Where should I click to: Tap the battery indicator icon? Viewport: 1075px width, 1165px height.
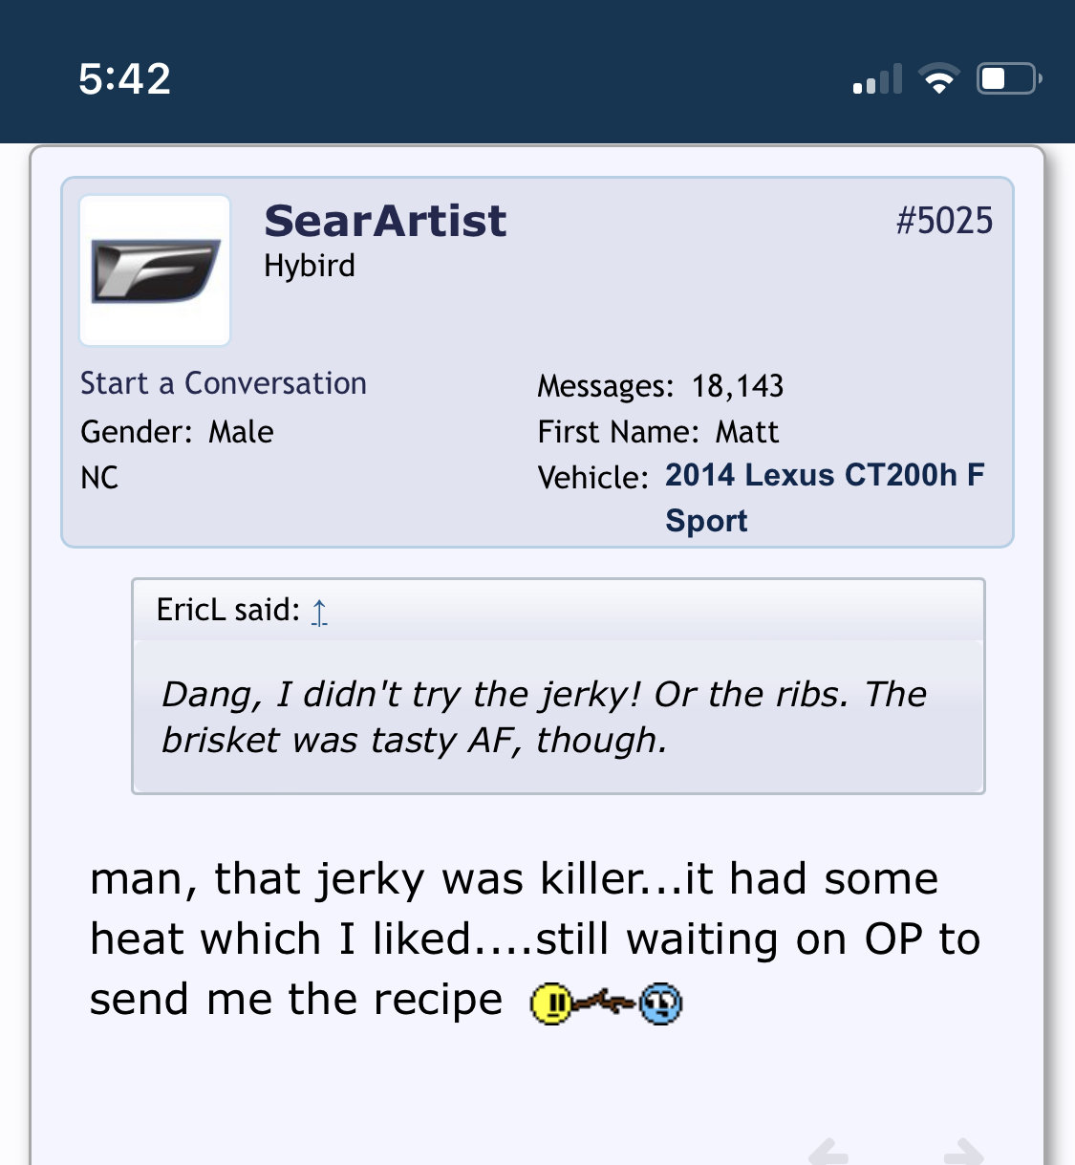coord(1009,78)
